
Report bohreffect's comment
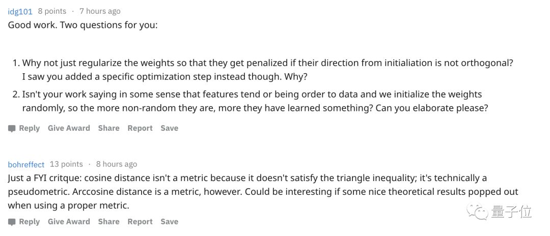140,222
